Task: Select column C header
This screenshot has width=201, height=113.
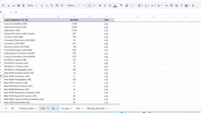Action: 74,16
